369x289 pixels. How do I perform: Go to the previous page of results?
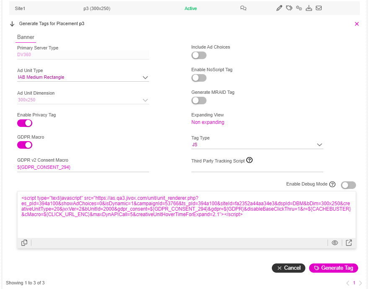click(x=348, y=283)
